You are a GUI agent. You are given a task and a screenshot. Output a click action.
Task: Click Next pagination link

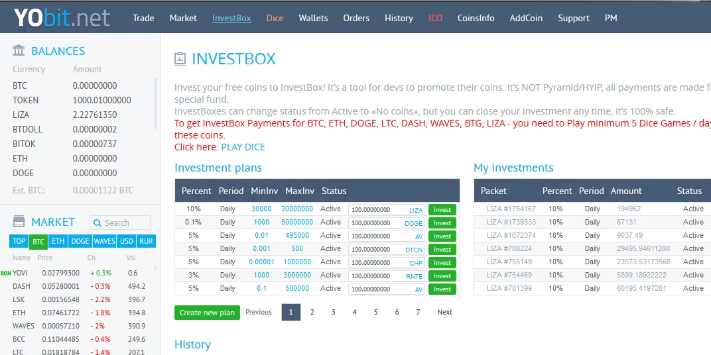tap(445, 312)
